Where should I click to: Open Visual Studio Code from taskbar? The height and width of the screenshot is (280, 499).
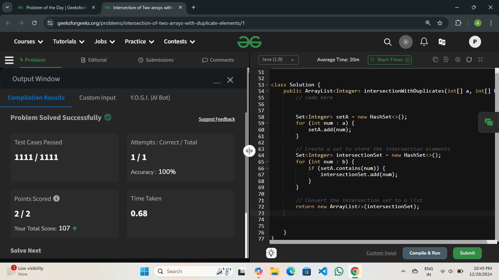pyautogui.click(x=323, y=271)
